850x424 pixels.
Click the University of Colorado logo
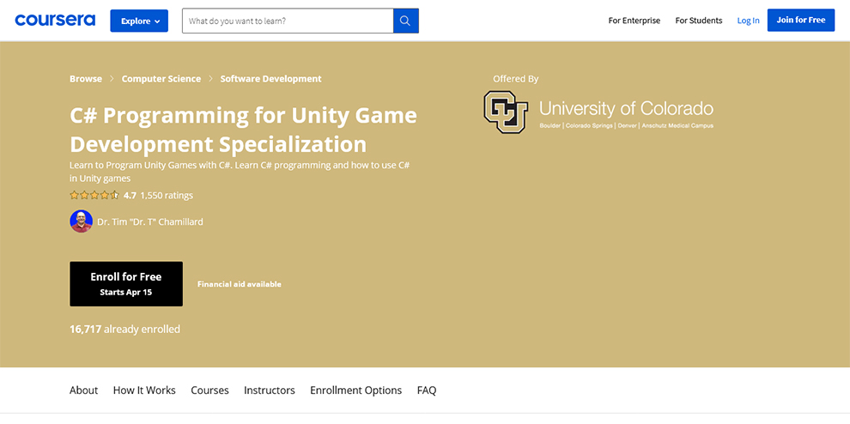tap(598, 112)
